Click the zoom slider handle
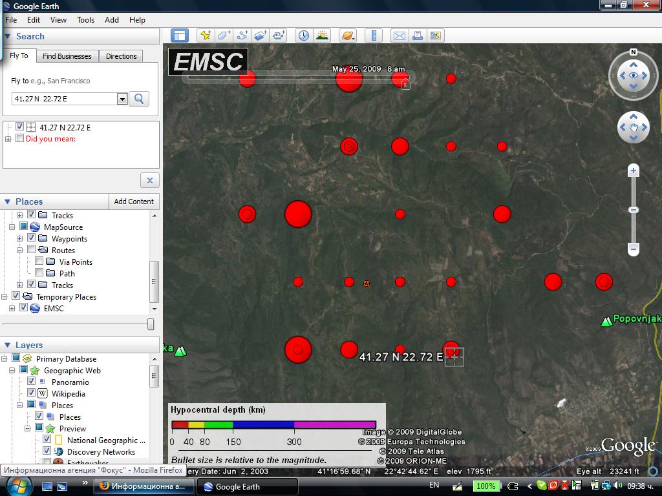Screen dimensions: 662x496 coord(633,210)
